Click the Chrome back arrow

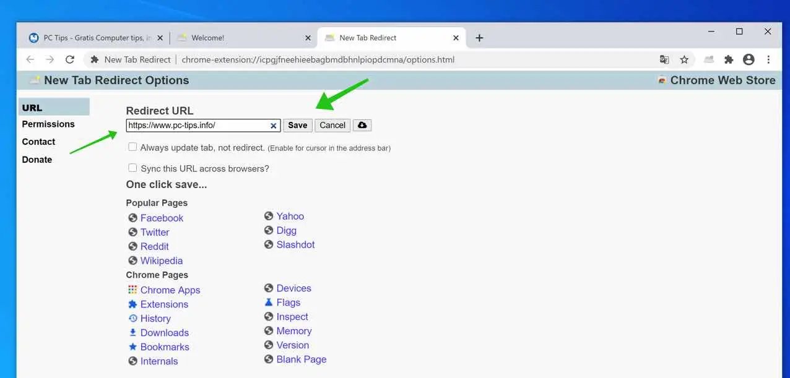point(30,59)
